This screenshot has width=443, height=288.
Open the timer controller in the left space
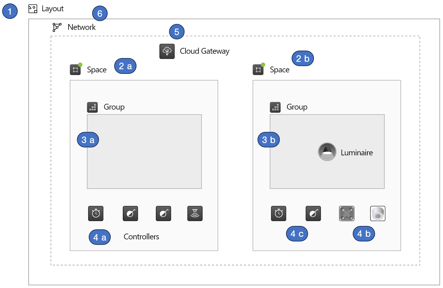click(x=96, y=214)
